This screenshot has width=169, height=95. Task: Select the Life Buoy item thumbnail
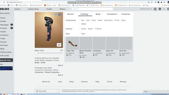tap(99, 43)
